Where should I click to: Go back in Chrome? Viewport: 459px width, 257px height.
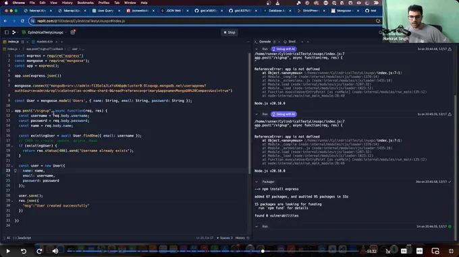tap(5, 21)
